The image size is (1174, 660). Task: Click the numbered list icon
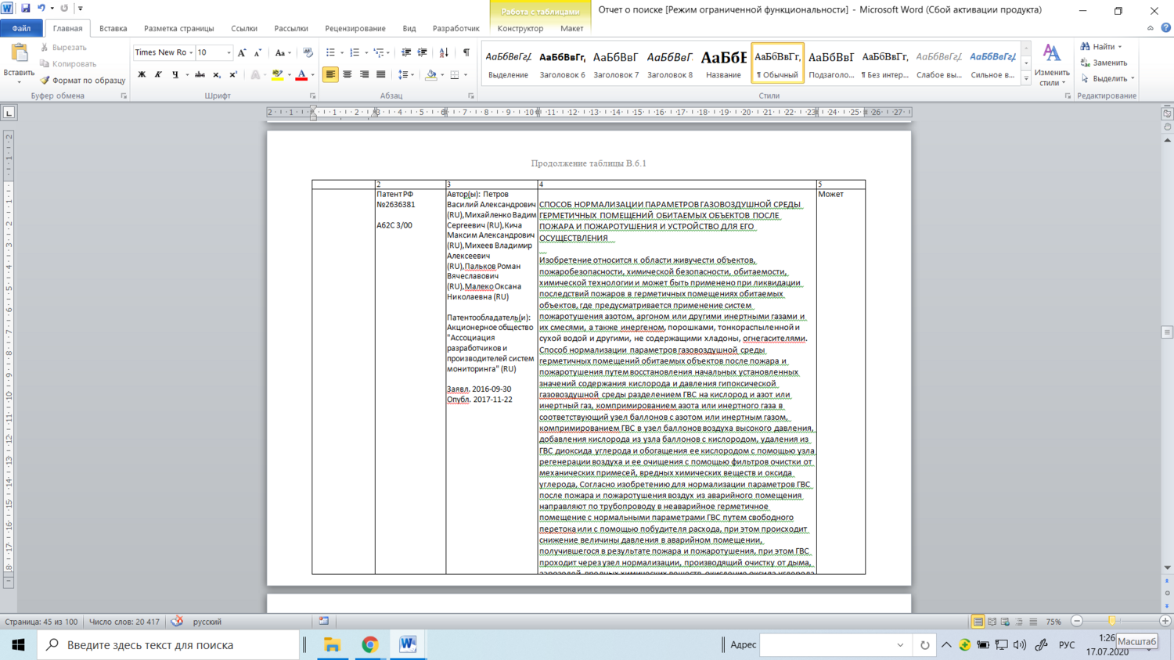pos(355,52)
